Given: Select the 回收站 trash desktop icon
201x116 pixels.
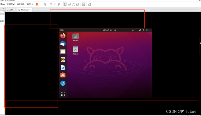Looking at the screenshot, I should coord(76,50).
